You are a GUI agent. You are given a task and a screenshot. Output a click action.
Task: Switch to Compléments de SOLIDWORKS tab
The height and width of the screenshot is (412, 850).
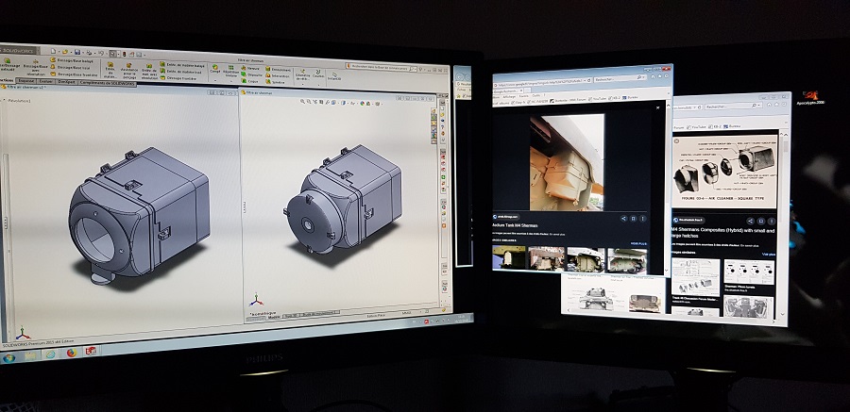[108, 82]
